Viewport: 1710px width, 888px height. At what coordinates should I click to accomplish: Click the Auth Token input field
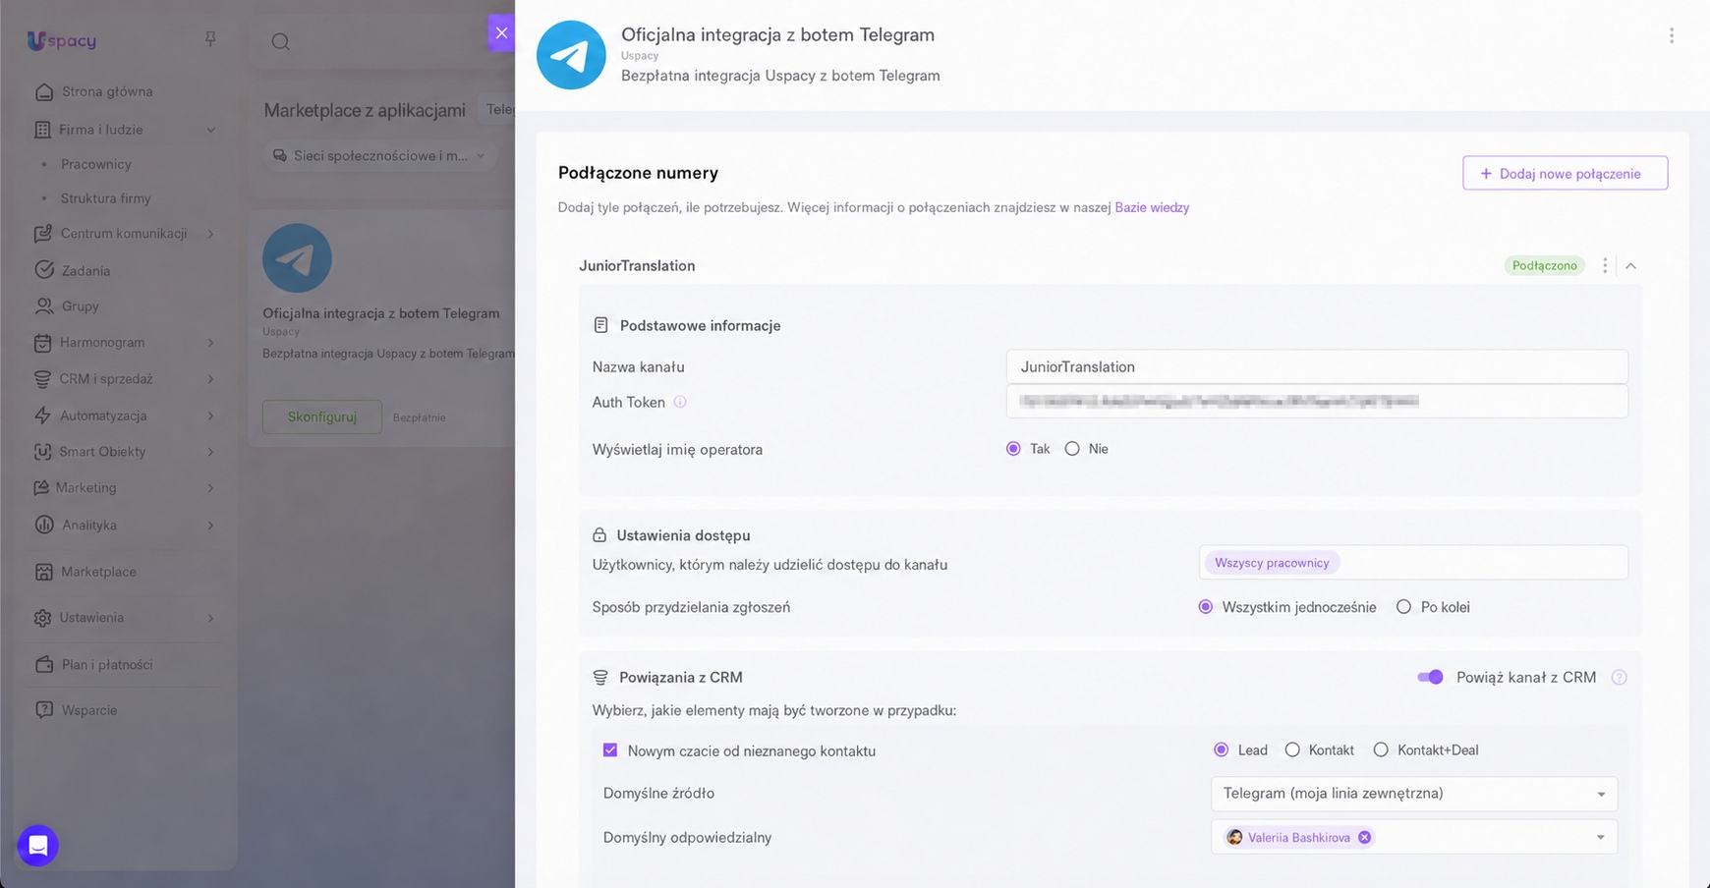1317,401
